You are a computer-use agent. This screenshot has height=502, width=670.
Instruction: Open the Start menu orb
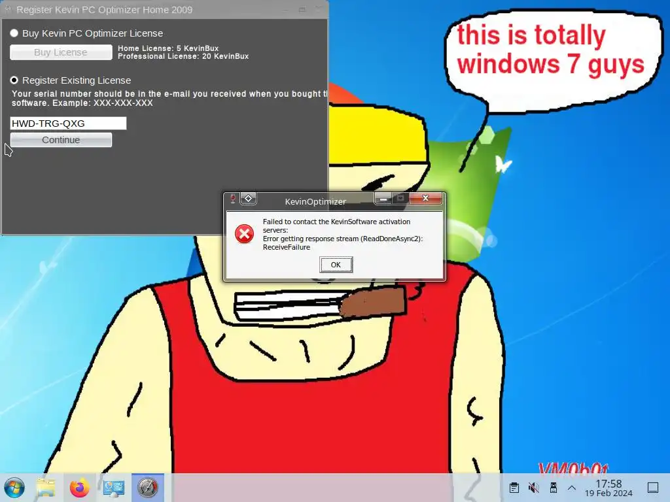click(x=14, y=488)
